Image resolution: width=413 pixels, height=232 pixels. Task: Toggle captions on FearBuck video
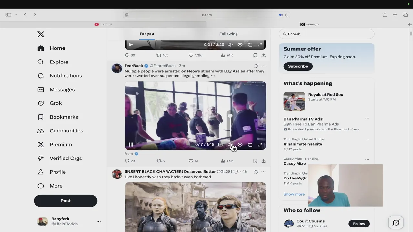pyautogui.click(x=220, y=145)
